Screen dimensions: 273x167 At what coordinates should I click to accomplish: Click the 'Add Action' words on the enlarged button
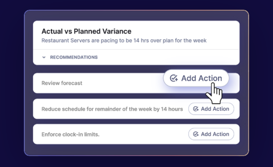(202, 78)
